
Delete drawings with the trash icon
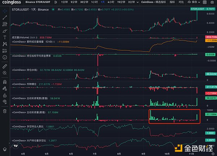tap(5, 111)
